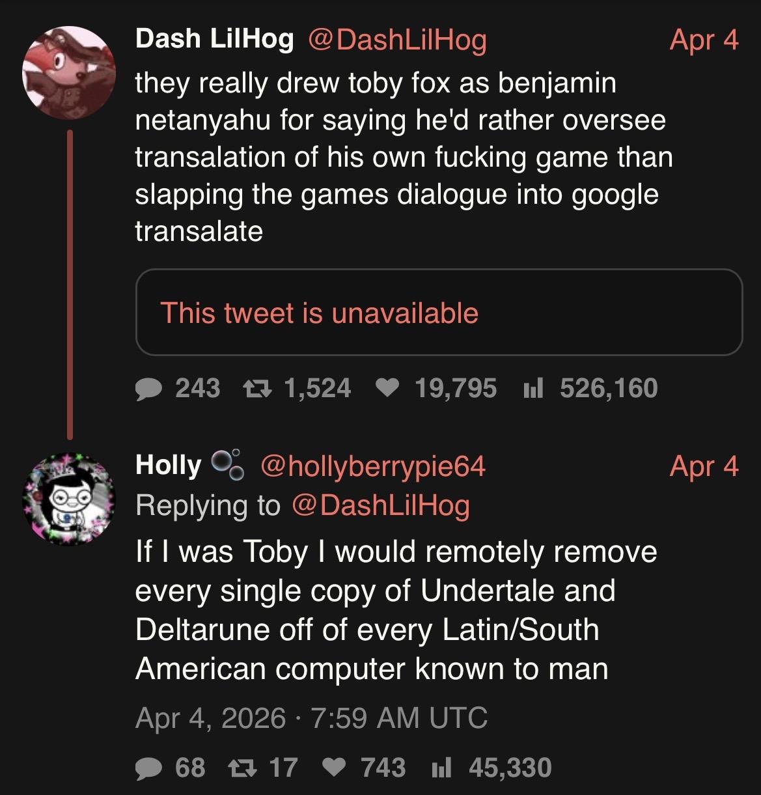Click the Apr 4 date on Holly's reply
Screen dimensions: 761x795
[704, 466]
